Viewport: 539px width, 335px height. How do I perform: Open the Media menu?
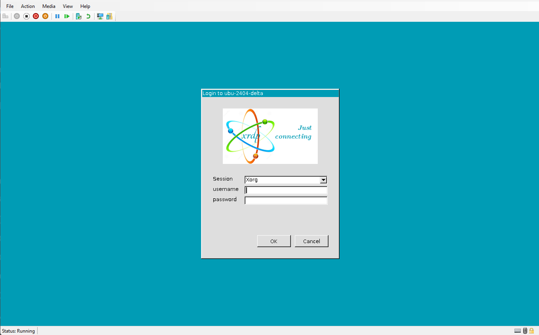coord(49,6)
